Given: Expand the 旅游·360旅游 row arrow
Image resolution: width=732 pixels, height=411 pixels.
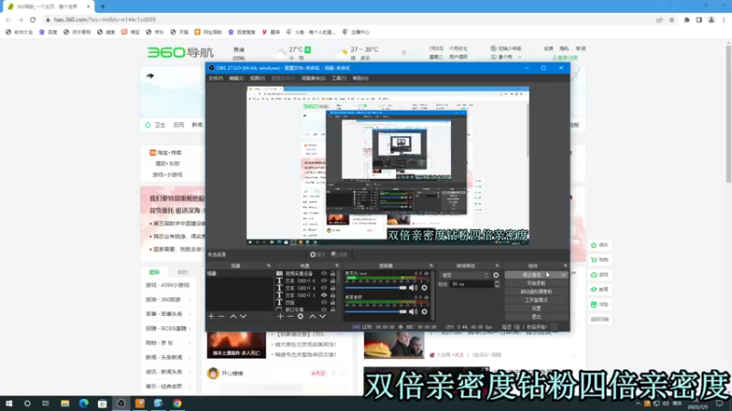Looking at the screenshot, I should 189,300.
